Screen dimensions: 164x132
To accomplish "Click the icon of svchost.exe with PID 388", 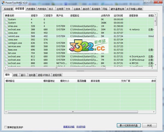I will point(6,30).
